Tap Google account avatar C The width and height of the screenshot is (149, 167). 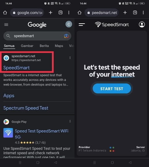tap(69, 24)
